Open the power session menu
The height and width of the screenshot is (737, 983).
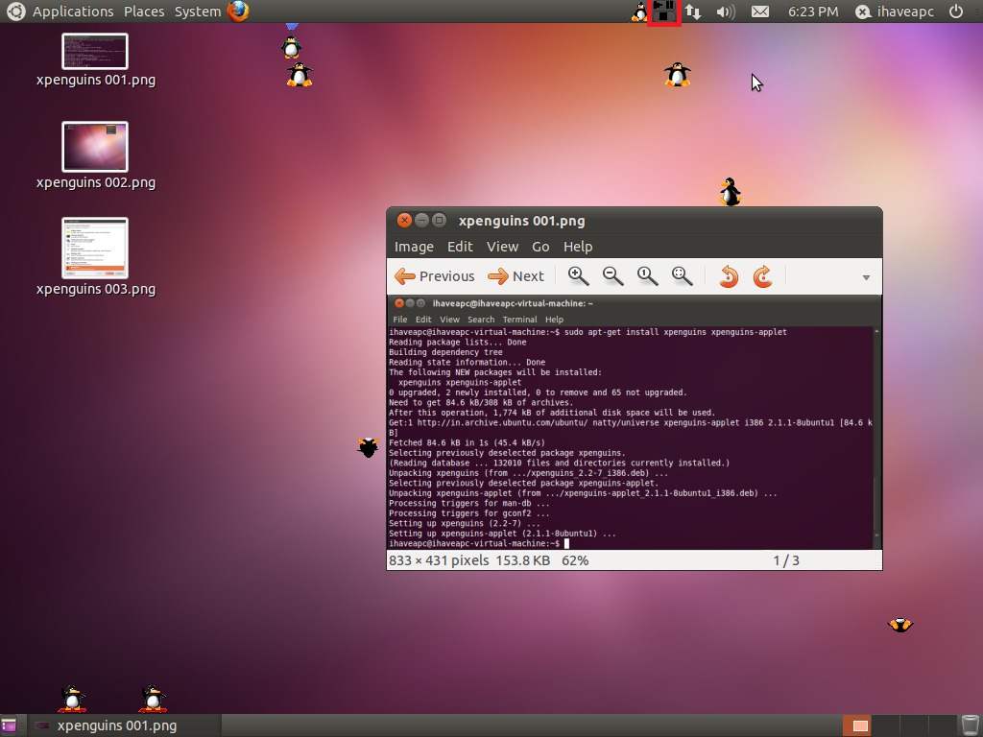(x=955, y=12)
